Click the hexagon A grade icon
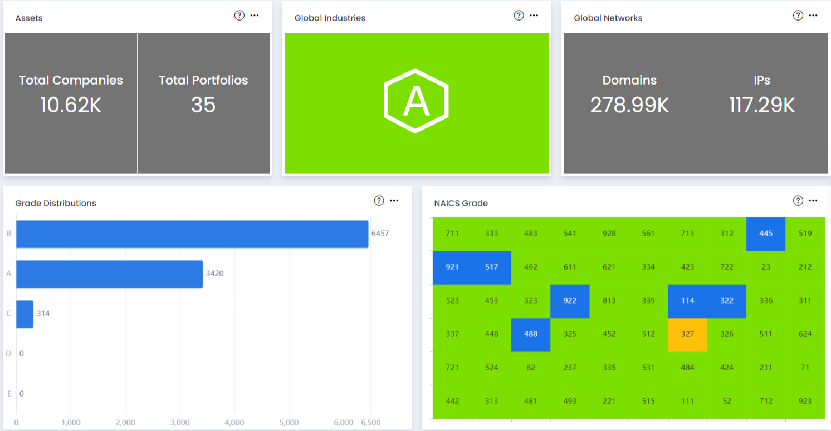831x431 pixels. tap(416, 101)
